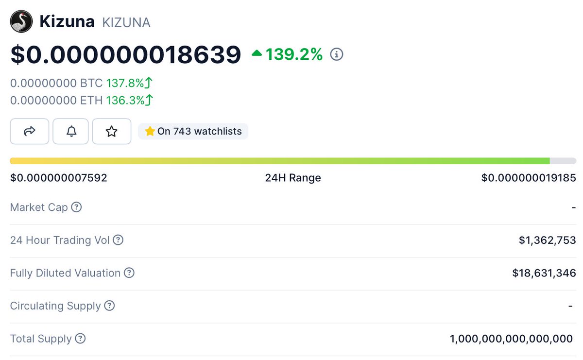Click the Kizuna crane logo icon
Viewport: 583px width, 360px height.
coord(22,22)
